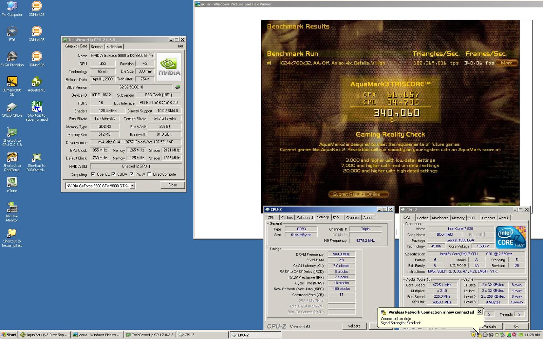
Task: Open 3DMark2001 SE desktop icon
Action: click(x=12, y=86)
